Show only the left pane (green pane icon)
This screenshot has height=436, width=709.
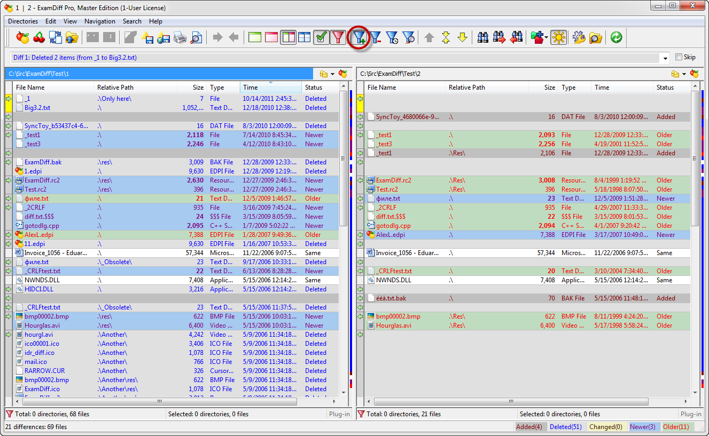coord(255,37)
